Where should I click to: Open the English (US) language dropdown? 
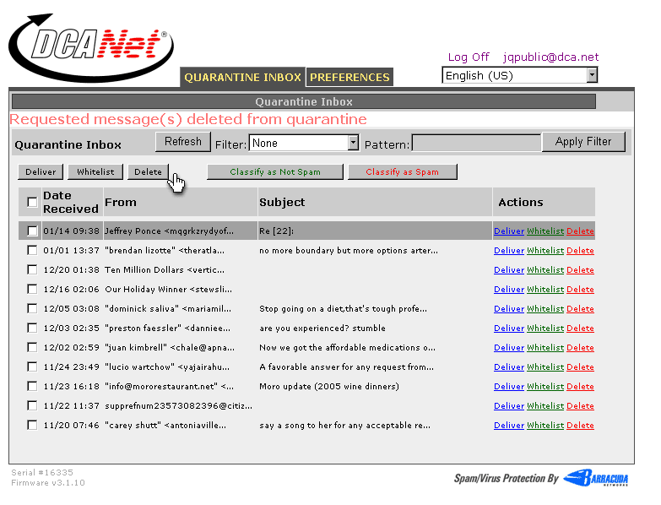[520, 75]
